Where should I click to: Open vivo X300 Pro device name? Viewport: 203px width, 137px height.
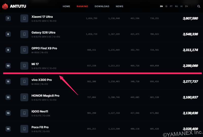tap(42, 80)
